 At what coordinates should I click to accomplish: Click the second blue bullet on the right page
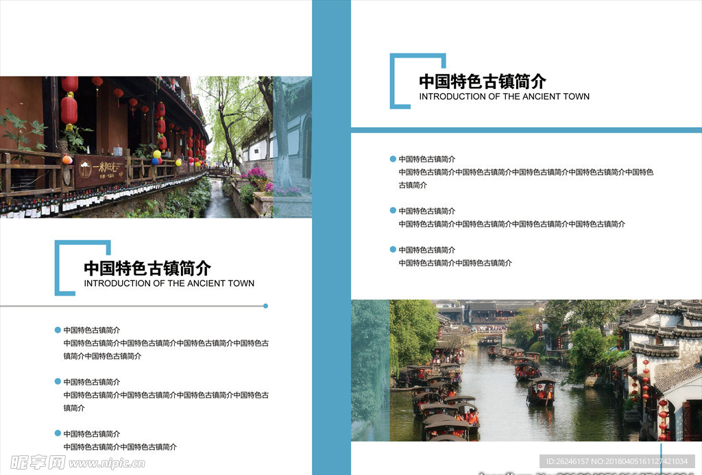[393, 211]
